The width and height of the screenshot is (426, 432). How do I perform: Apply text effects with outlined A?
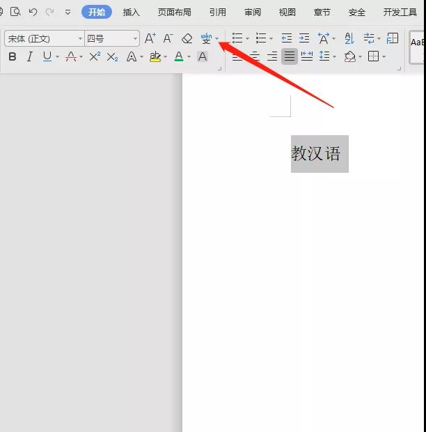pos(132,56)
